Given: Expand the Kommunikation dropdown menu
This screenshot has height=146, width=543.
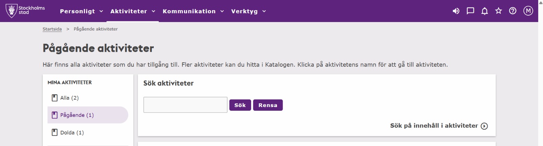Looking at the screenshot, I should (x=193, y=11).
